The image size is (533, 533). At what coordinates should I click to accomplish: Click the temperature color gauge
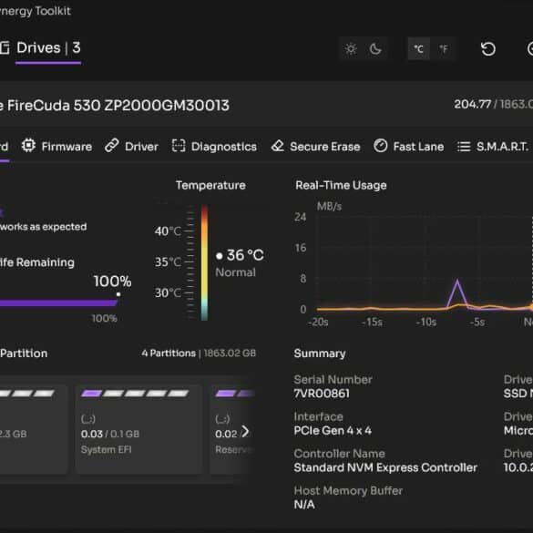coord(204,262)
